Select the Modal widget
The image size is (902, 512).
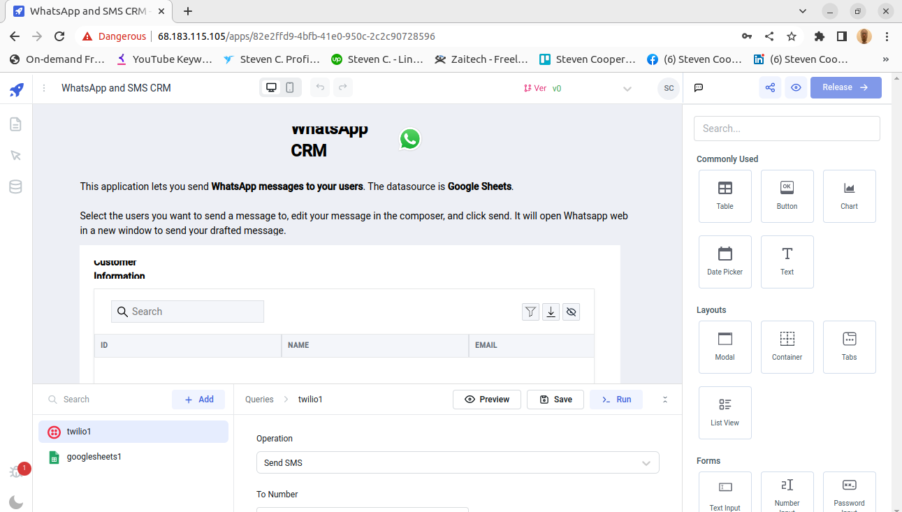pos(725,347)
